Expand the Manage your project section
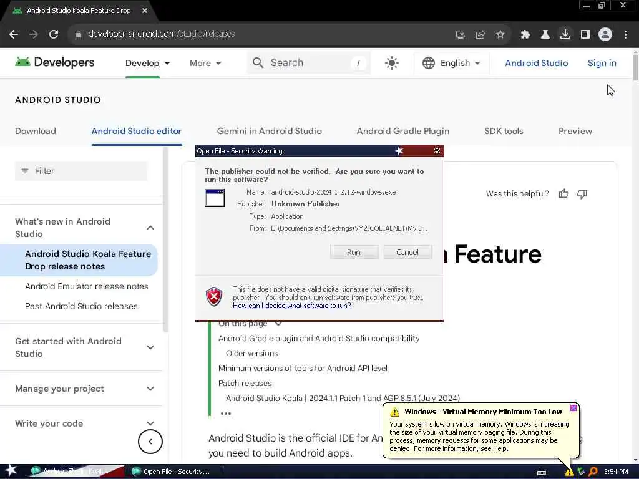639x479 pixels. (x=150, y=389)
